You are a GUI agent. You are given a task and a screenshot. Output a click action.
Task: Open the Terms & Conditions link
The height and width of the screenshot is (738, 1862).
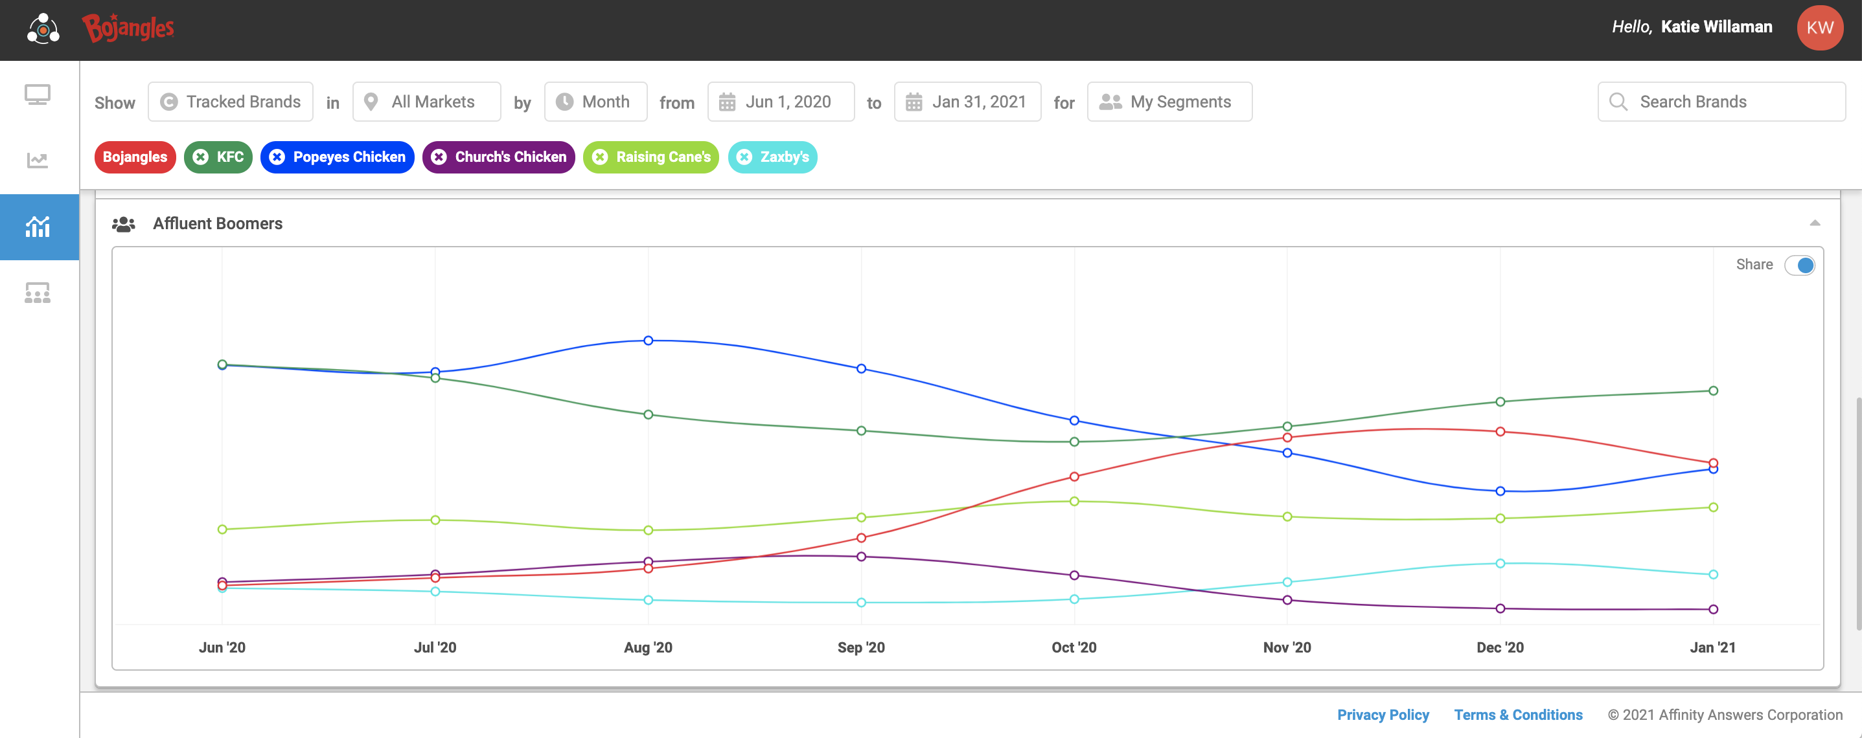[x=1518, y=715]
